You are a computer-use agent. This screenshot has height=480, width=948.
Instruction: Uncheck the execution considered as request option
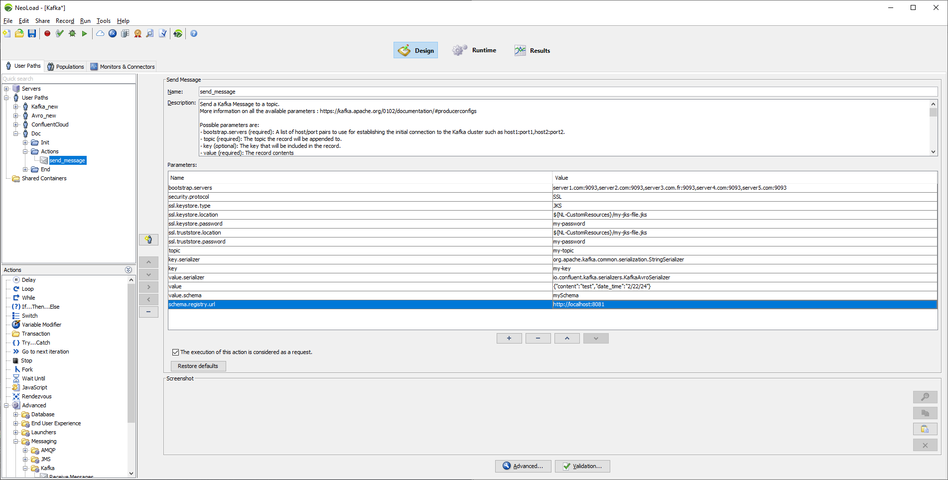click(x=175, y=352)
